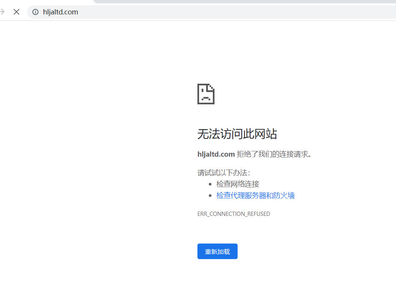This screenshot has height=283, width=396.
Task: Click the bold hljaltd.com in error message
Action: (216, 154)
